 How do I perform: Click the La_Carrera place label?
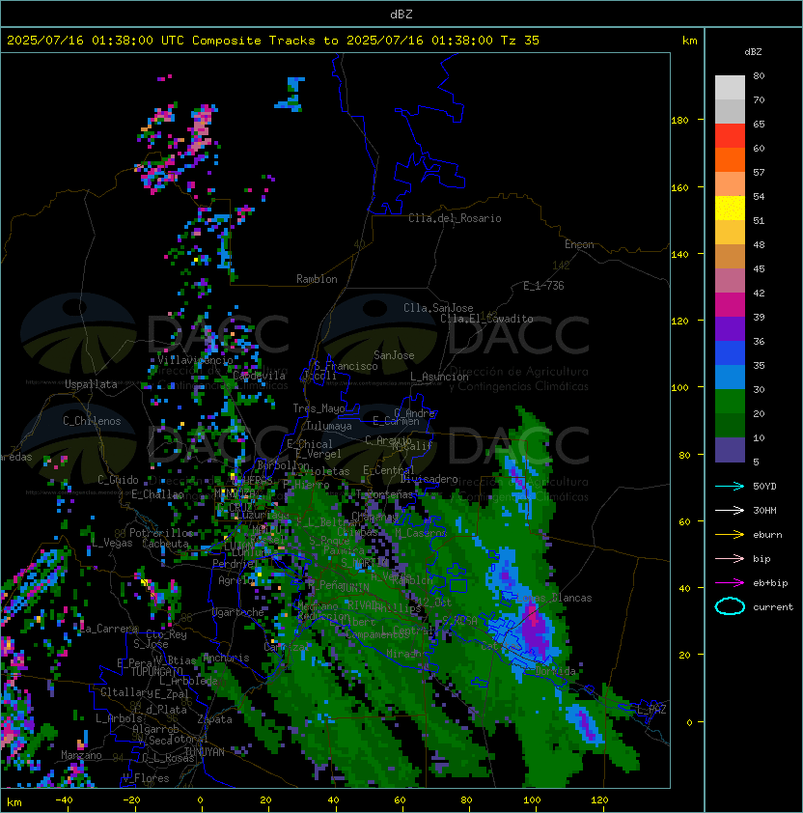coord(109,629)
